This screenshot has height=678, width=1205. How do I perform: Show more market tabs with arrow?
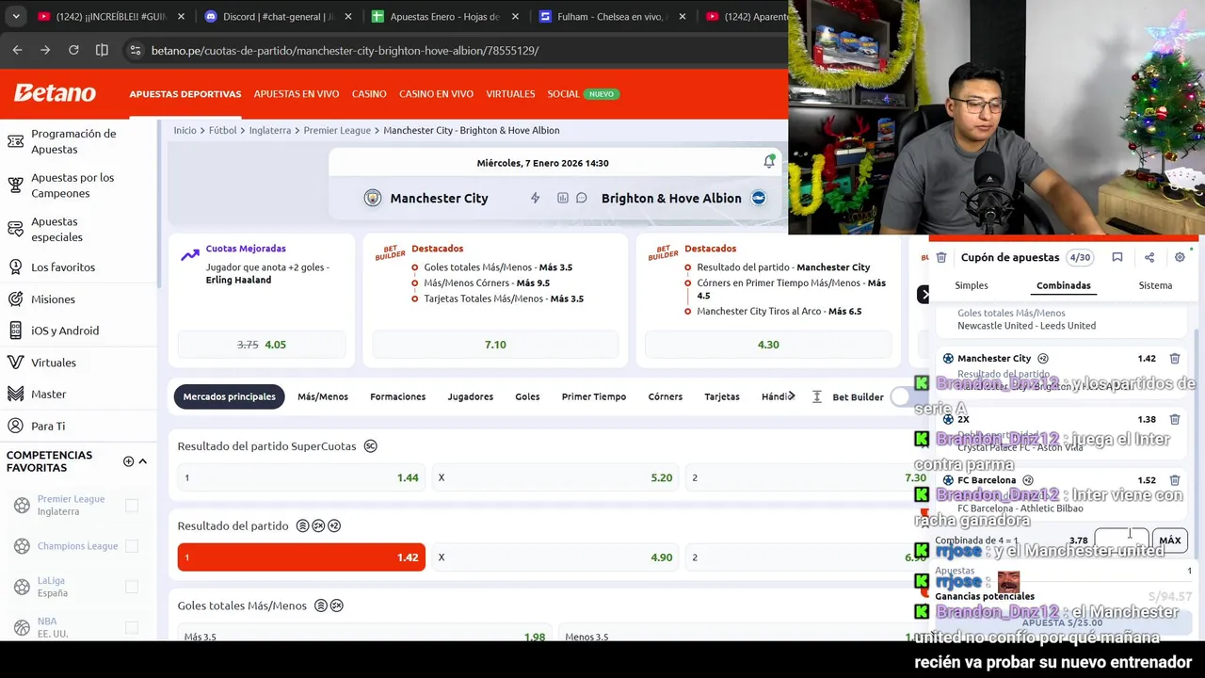[792, 396]
